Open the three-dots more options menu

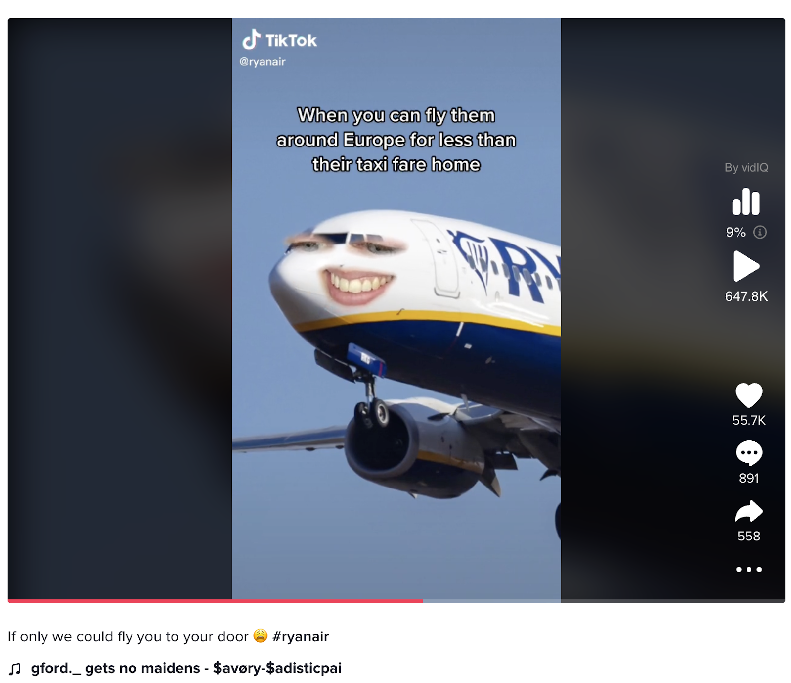(748, 569)
